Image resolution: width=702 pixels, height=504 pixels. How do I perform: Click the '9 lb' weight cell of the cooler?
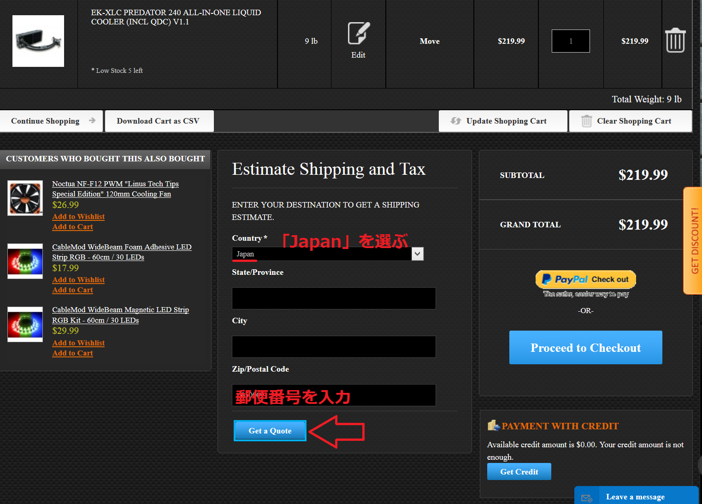pos(311,42)
